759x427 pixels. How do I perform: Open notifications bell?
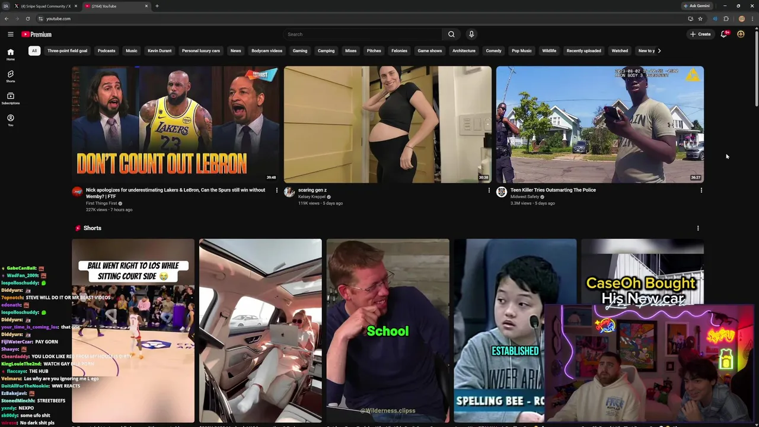[724, 34]
